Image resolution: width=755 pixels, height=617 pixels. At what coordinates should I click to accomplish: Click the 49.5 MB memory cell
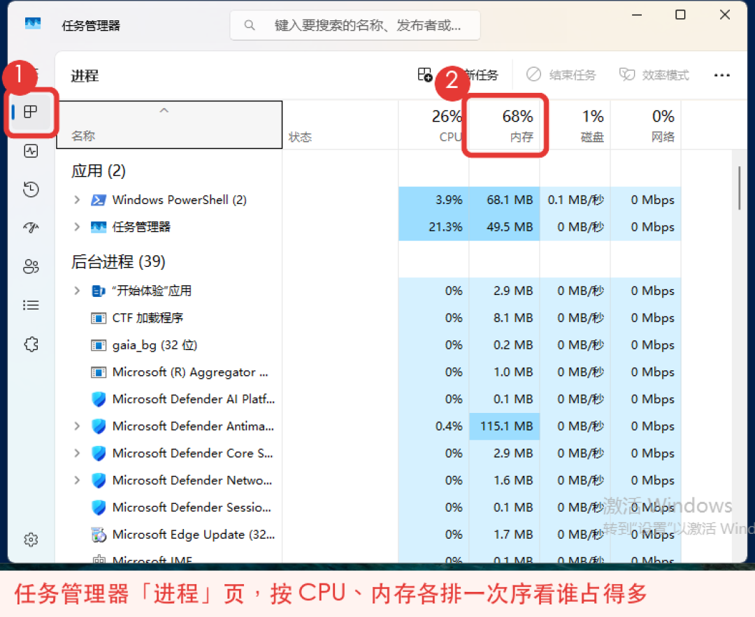pos(504,226)
